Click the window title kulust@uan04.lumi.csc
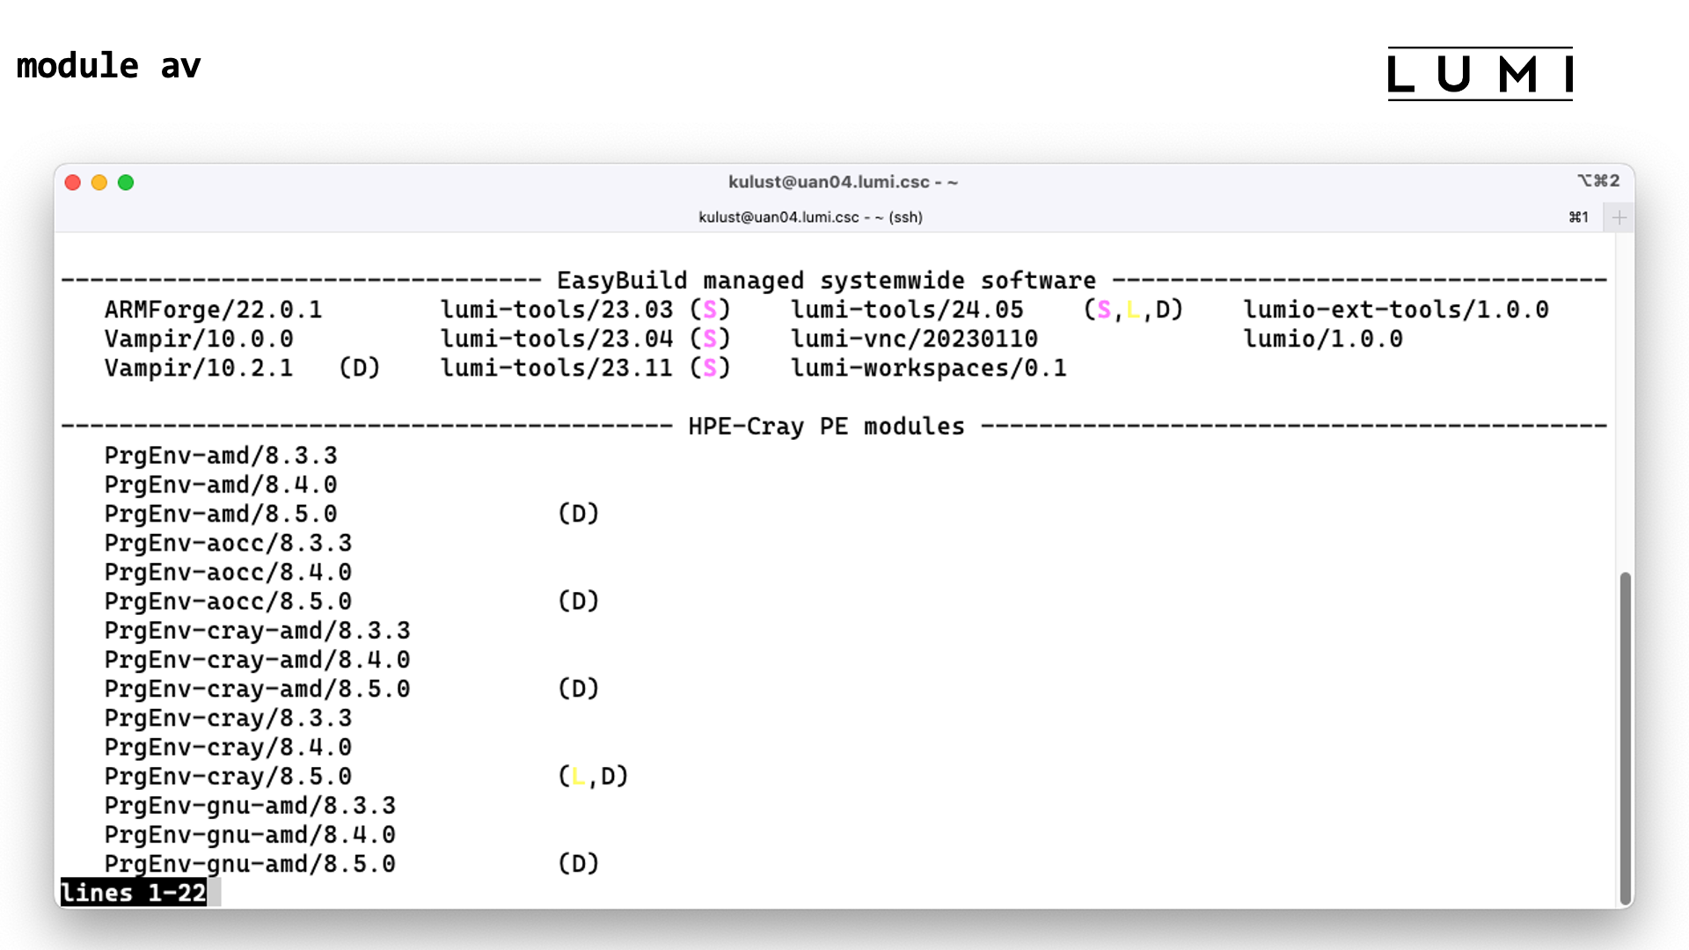The image size is (1689, 950). click(843, 182)
